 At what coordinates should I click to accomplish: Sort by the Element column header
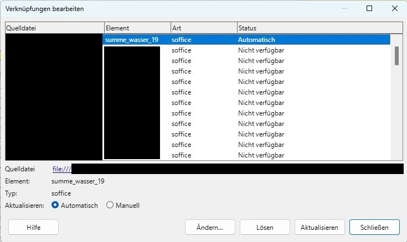coord(137,28)
